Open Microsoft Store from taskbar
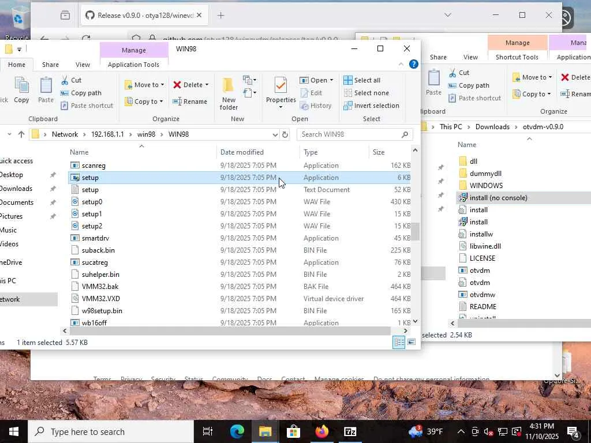591x443 pixels. tap(293, 431)
